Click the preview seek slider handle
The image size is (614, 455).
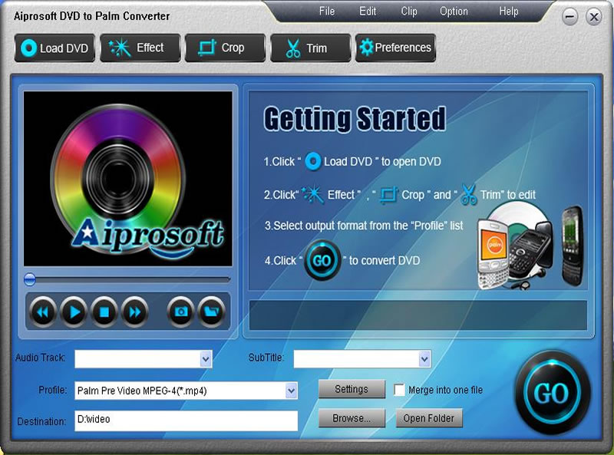(30, 279)
